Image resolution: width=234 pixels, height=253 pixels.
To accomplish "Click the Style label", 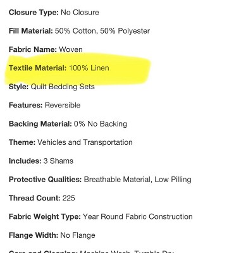I will coord(18,87).
